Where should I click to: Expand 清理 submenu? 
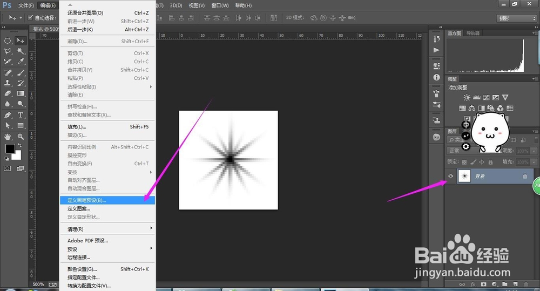pyautogui.click(x=108, y=229)
